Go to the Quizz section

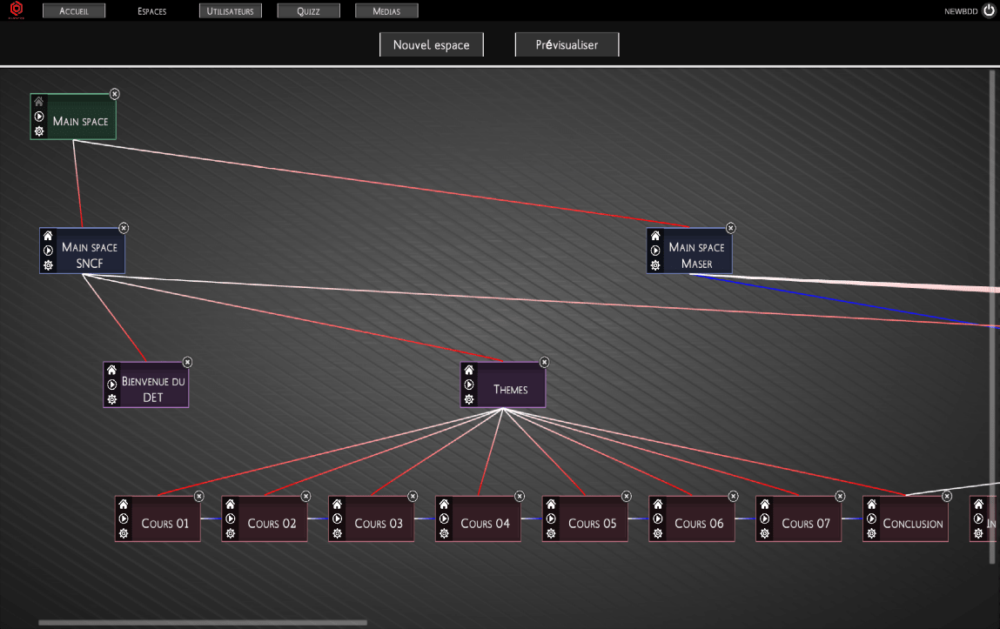308,10
